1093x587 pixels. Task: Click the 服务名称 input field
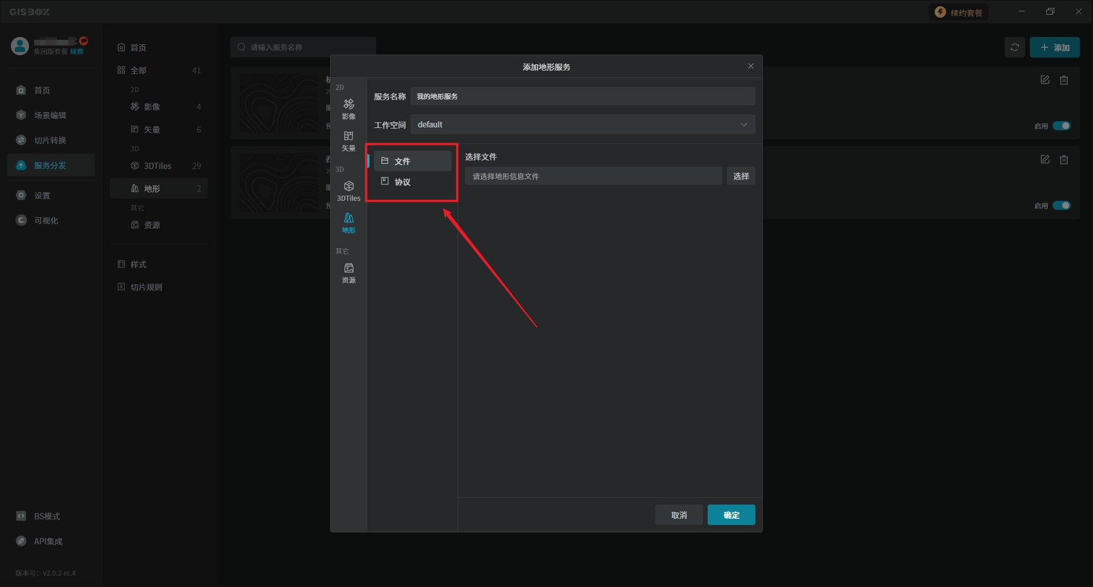tap(582, 96)
